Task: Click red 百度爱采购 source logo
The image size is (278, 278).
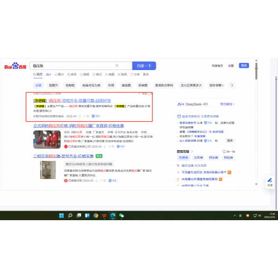Action: [x=66, y=181]
